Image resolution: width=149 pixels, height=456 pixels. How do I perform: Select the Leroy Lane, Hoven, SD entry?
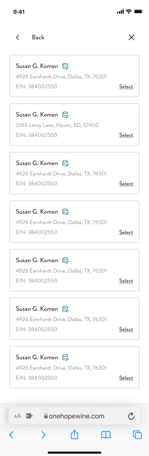(x=126, y=135)
